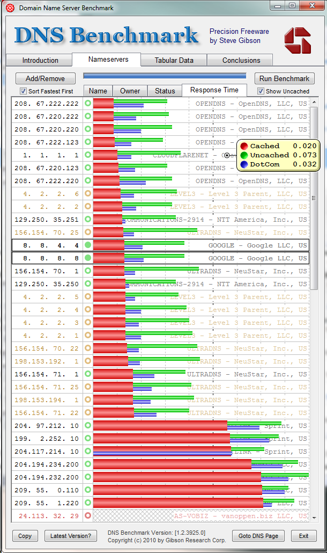327x553 pixels.
Task: Select the 204.194.232.200 server row
Action: (x=160, y=477)
